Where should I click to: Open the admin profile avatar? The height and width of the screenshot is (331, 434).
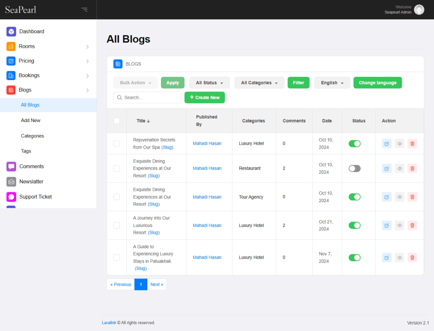419,10
